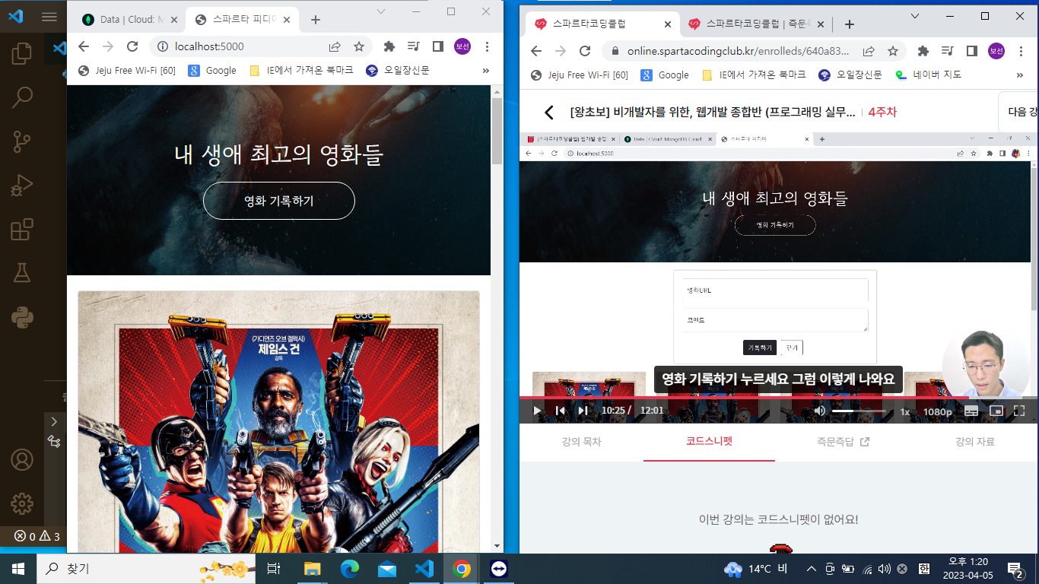
Task: Share localhost page via share icon
Action: (335, 46)
